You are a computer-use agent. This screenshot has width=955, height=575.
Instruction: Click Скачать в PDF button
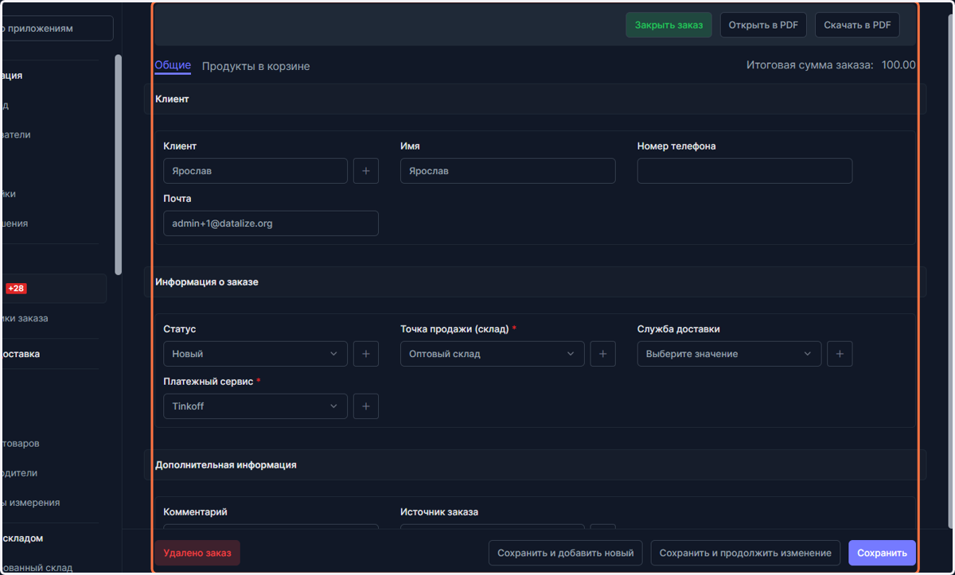pos(857,25)
